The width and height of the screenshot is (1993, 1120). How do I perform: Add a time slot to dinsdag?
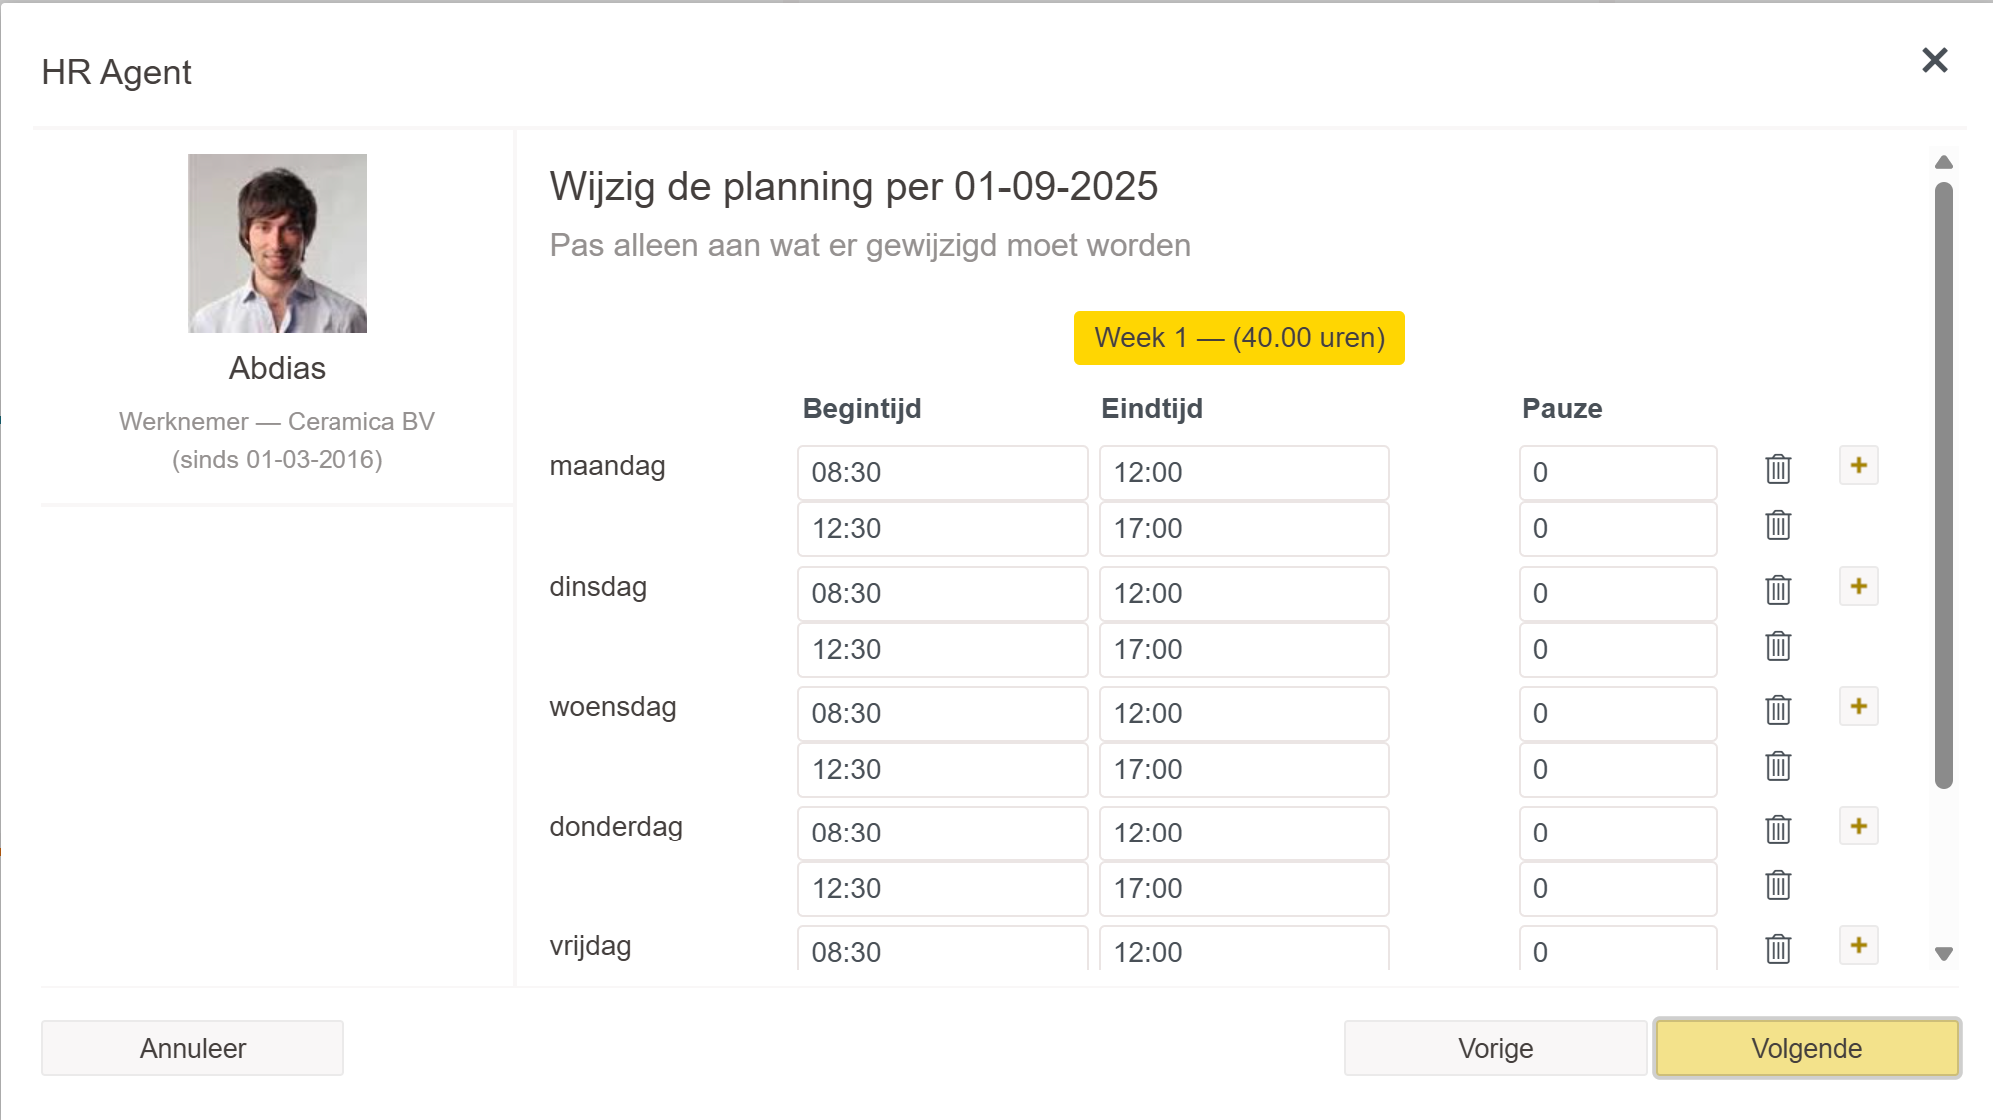click(1858, 586)
